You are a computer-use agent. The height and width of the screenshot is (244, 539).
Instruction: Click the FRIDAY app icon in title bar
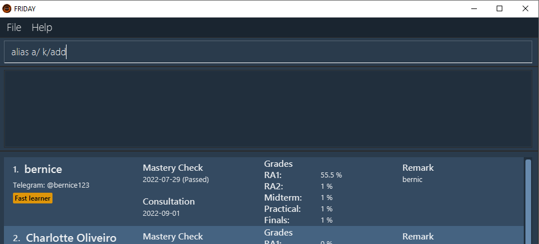point(7,9)
